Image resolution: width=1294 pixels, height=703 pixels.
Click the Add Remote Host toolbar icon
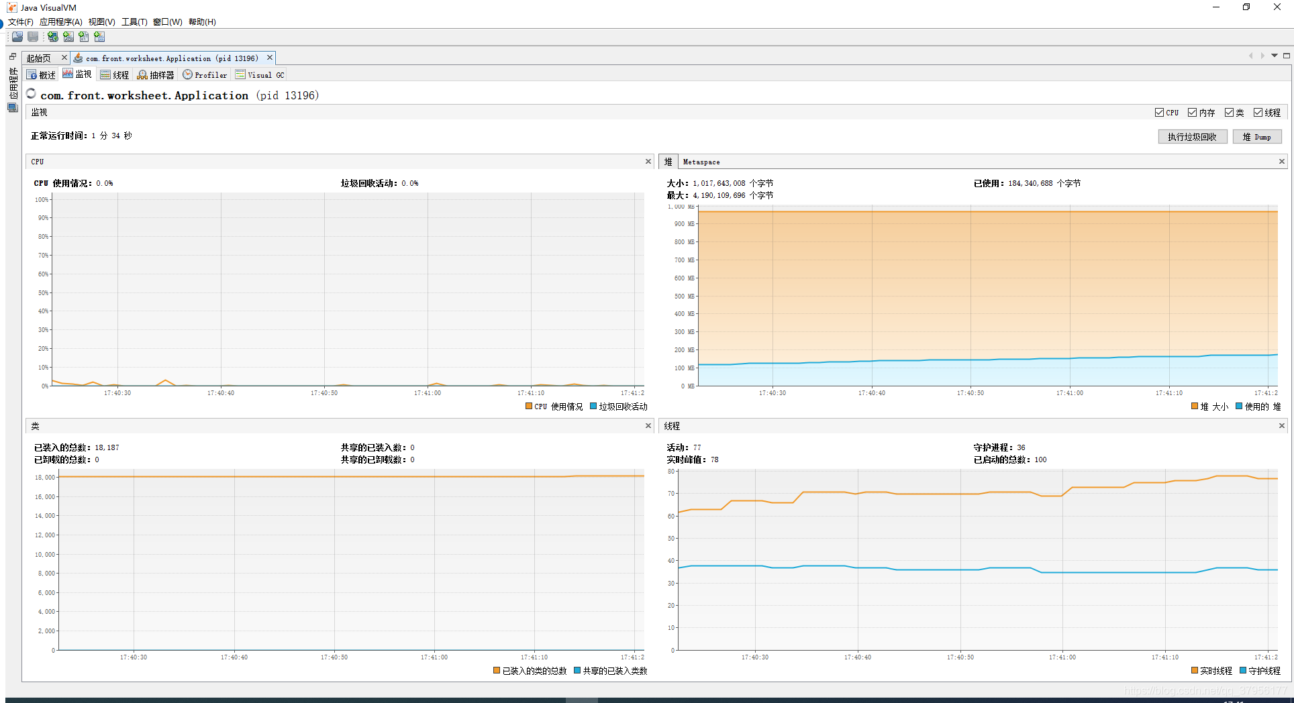52,37
